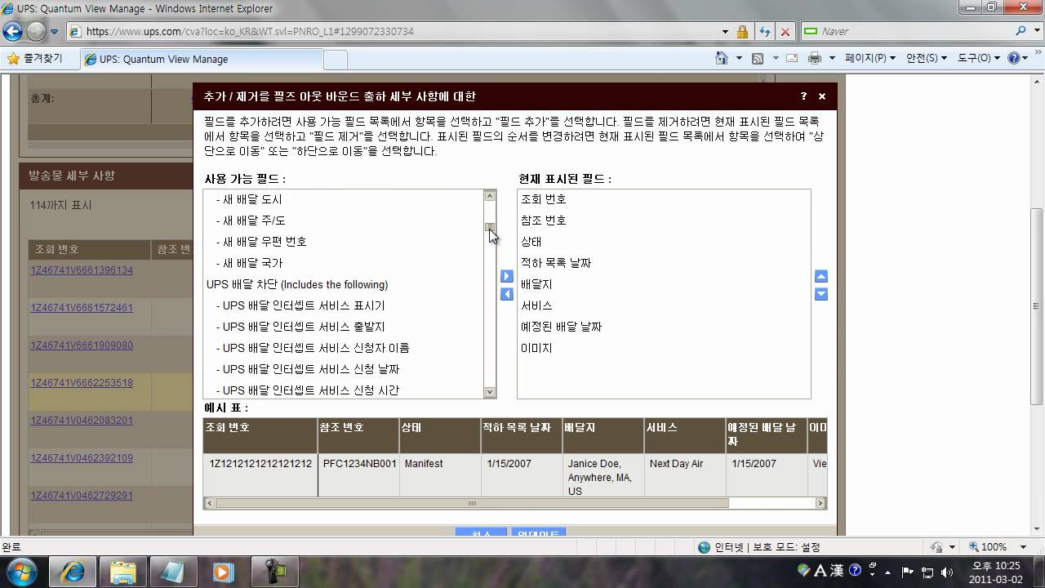Click the browser Back button
Screen dimensions: 1045x588
pos(13,32)
